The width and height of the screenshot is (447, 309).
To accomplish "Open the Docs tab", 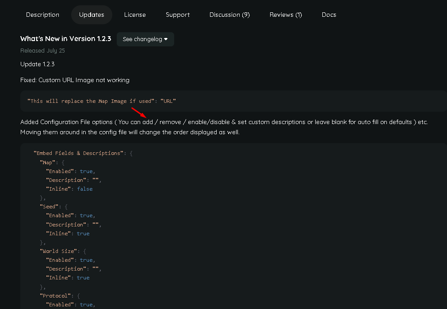I will 329,15.
